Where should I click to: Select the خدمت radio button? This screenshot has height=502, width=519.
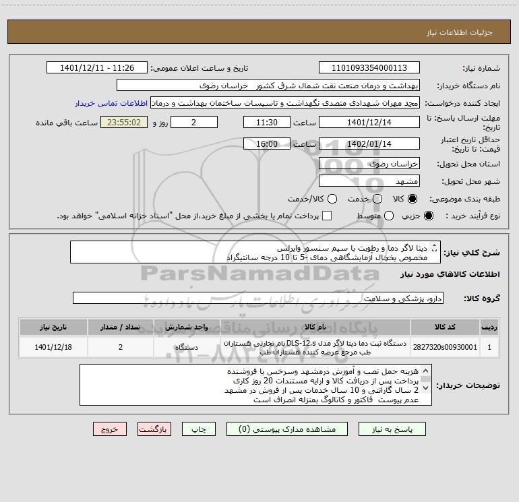(377, 199)
